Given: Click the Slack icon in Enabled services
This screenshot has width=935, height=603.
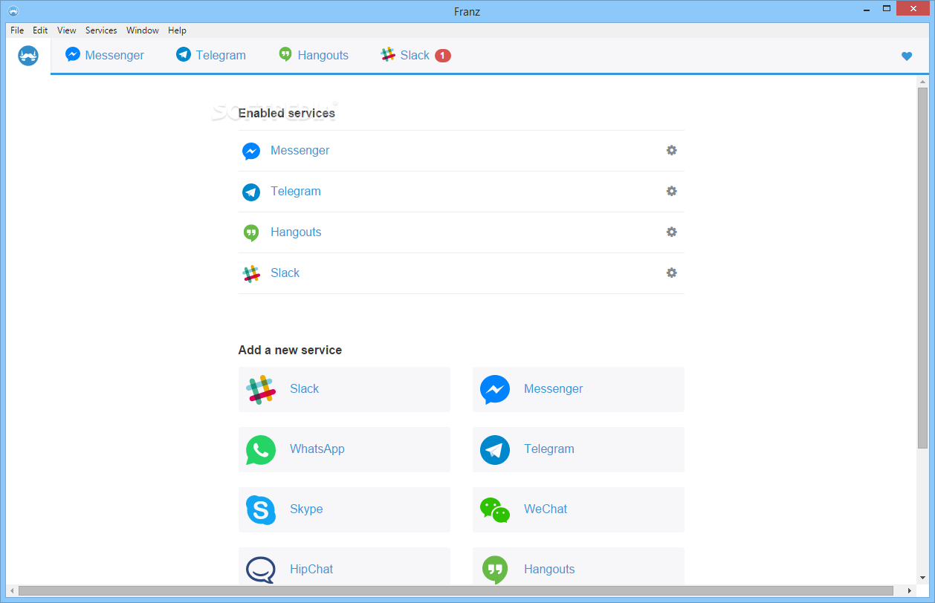Looking at the screenshot, I should pos(251,274).
